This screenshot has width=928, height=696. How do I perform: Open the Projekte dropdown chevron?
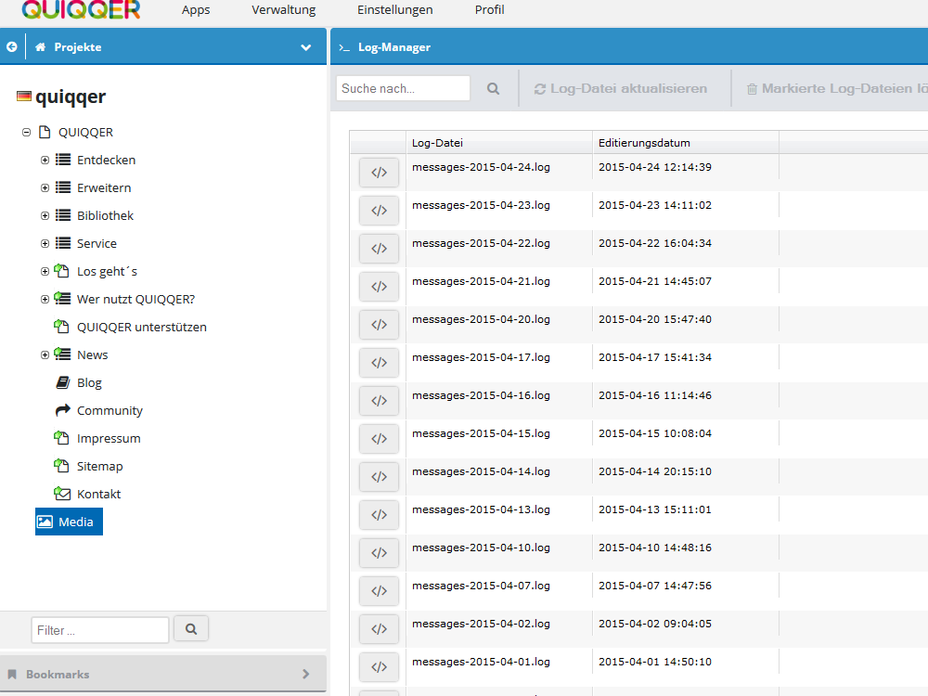[x=306, y=47]
